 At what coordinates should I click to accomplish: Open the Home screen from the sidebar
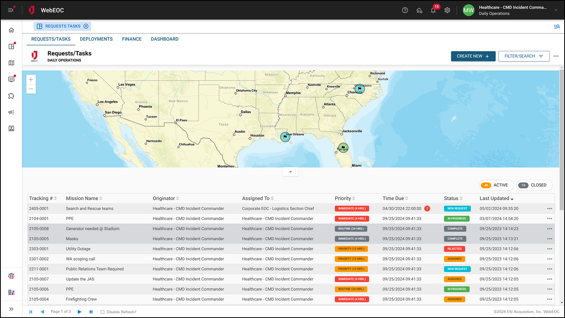[11, 30]
